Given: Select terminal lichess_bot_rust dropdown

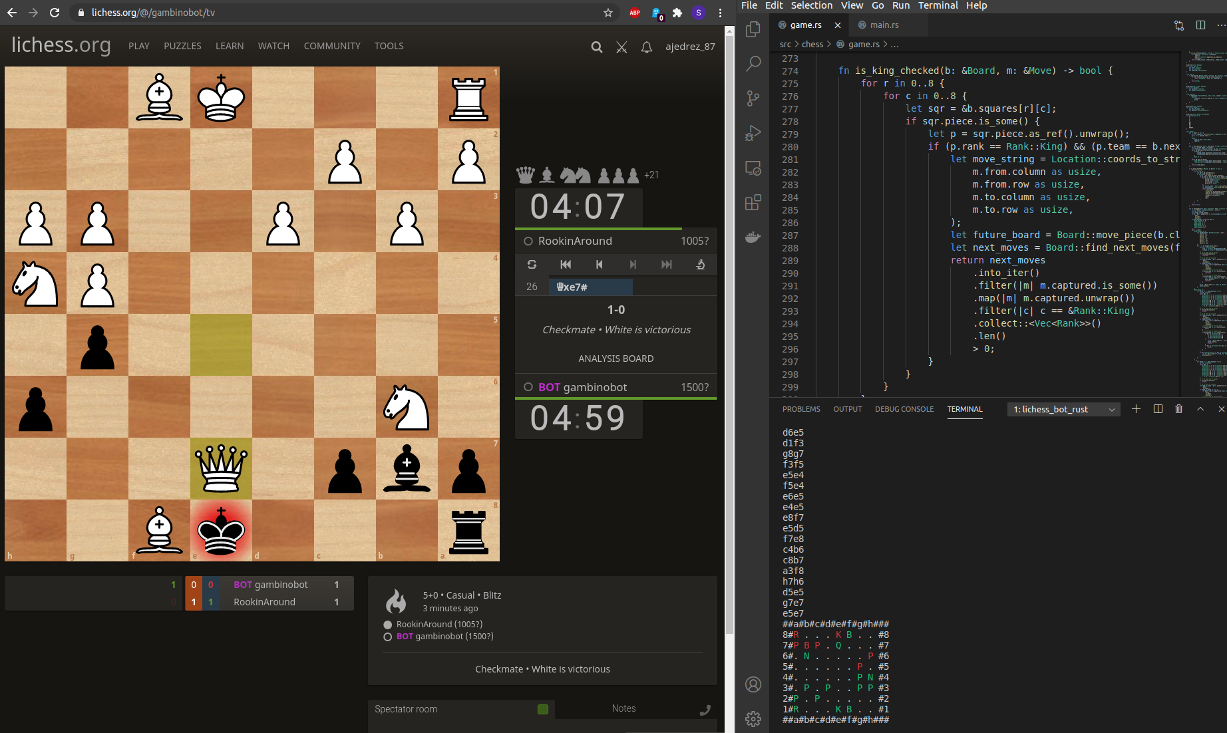Looking at the screenshot, I should [1064, 410].
